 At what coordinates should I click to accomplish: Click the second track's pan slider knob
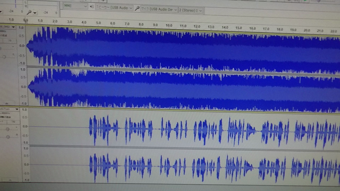point(8,137)
